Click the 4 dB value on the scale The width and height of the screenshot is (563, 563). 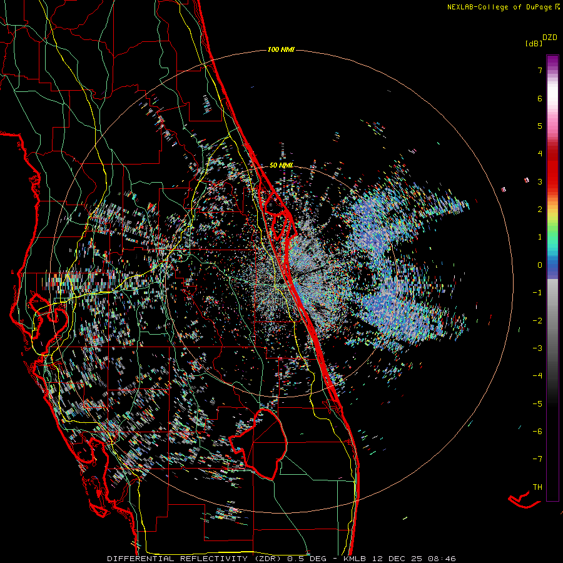click(x=540, y=154)
